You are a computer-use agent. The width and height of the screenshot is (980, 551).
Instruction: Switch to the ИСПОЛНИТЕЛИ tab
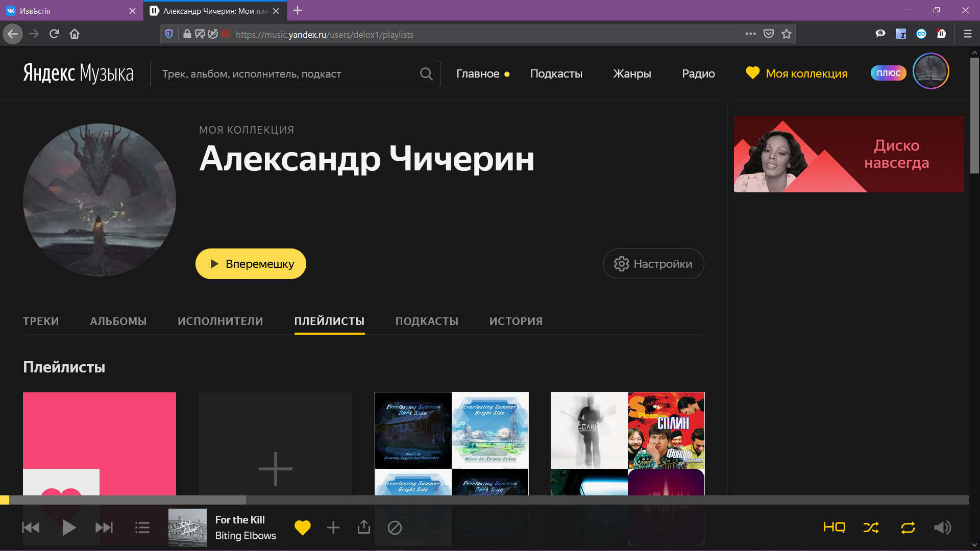click(220, 321)
